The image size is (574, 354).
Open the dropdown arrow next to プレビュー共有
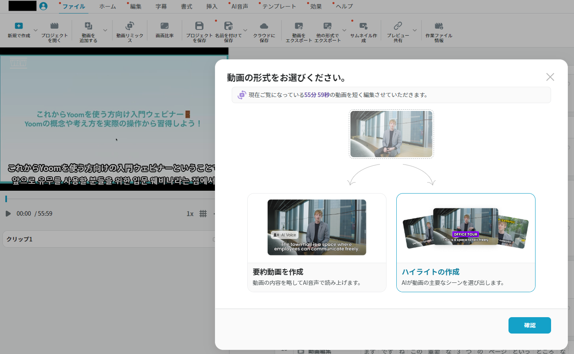coord(415,30)
